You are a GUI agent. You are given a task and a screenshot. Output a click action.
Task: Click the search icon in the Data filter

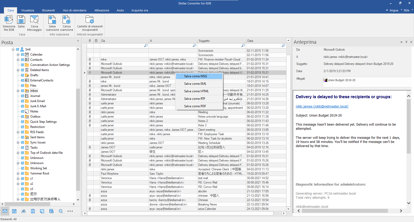tap(283, 45)
